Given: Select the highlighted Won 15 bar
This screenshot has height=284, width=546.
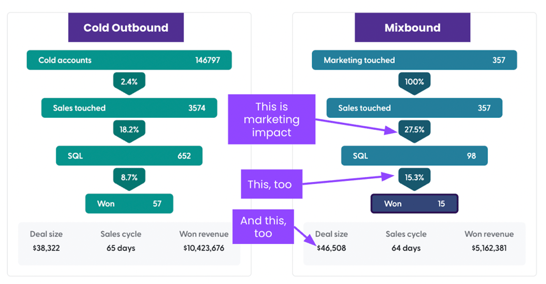Looking at the screenshot, I should 414,204.
